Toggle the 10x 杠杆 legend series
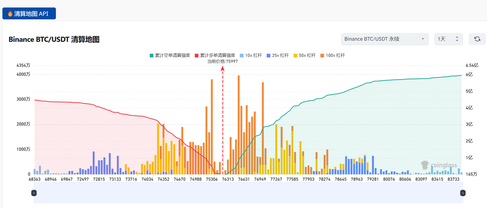 [251, 55]
